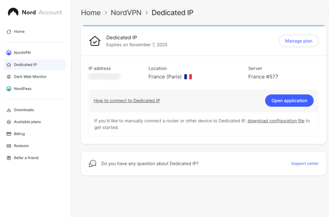The height and width of the screenshot is (217, 329).
Task: Open Dark Web Monitor section
Action: 35,77
